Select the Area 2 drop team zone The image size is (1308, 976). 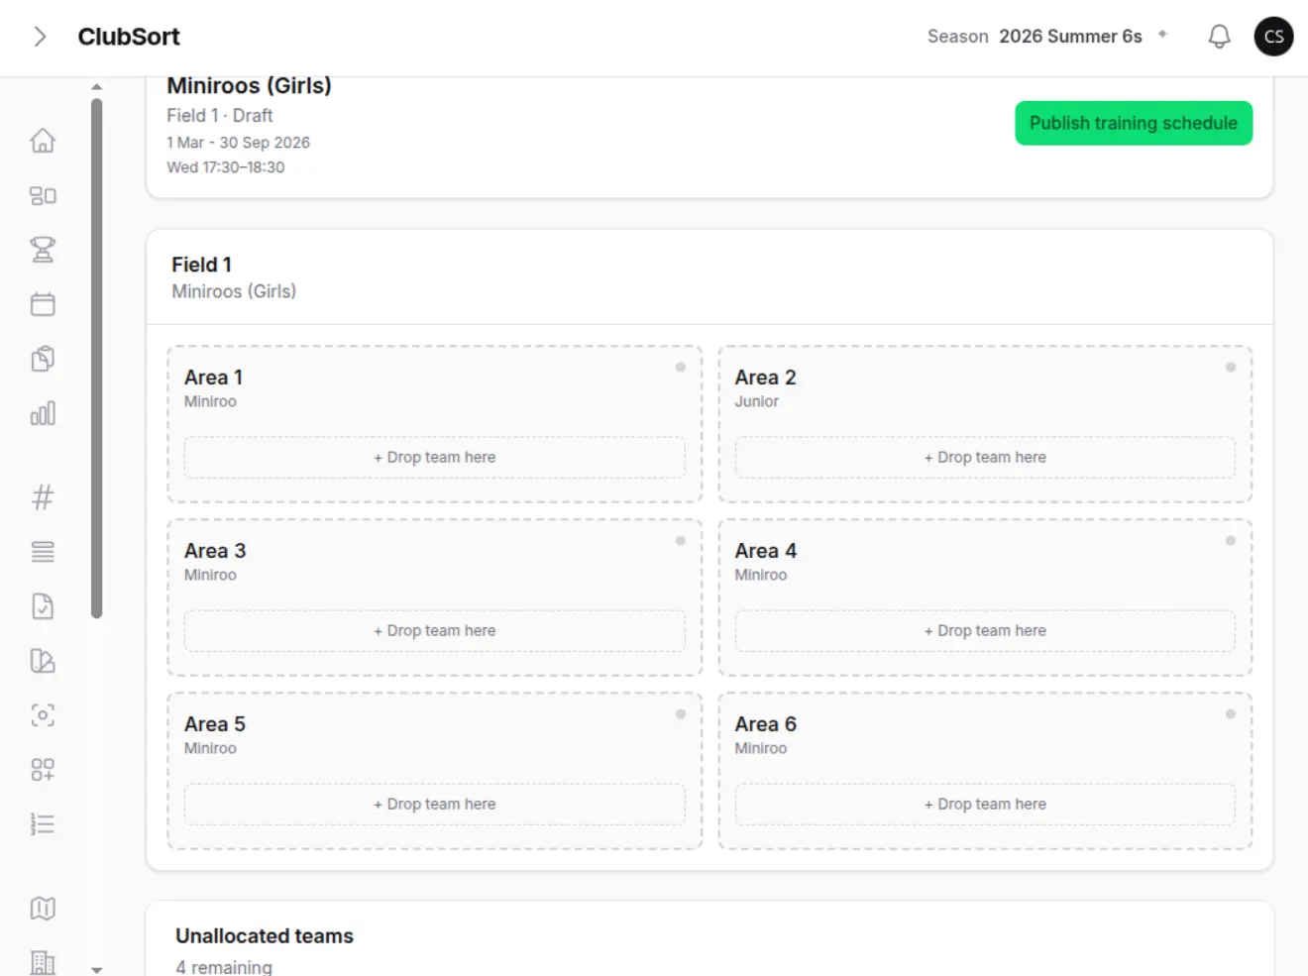pyautogui.click(x=985, y=458)
